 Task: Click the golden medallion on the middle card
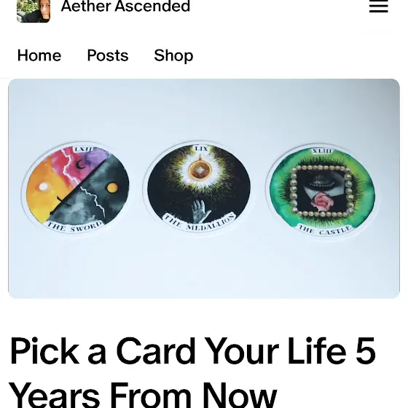tap(200, 169)
